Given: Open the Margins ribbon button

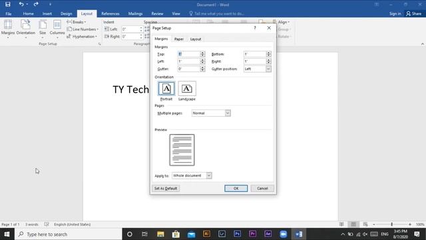Looking at the screenshot, I should click(x=8, y=29).
